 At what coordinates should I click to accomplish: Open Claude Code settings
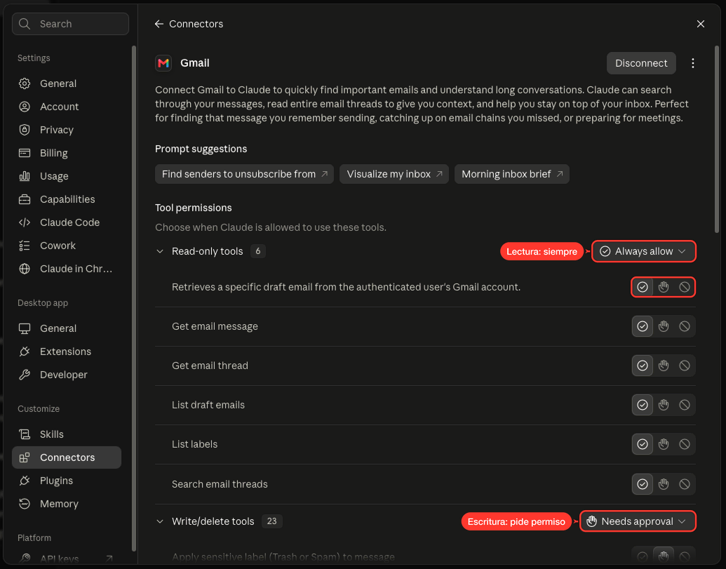tap(67, 222)
